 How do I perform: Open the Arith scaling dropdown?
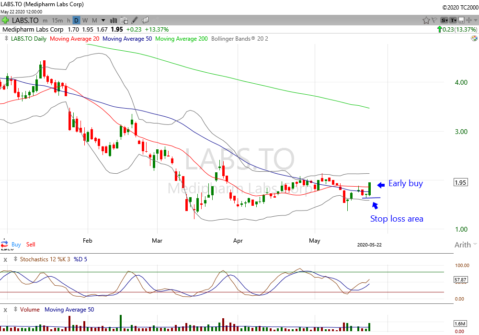(x=466, y=245)
